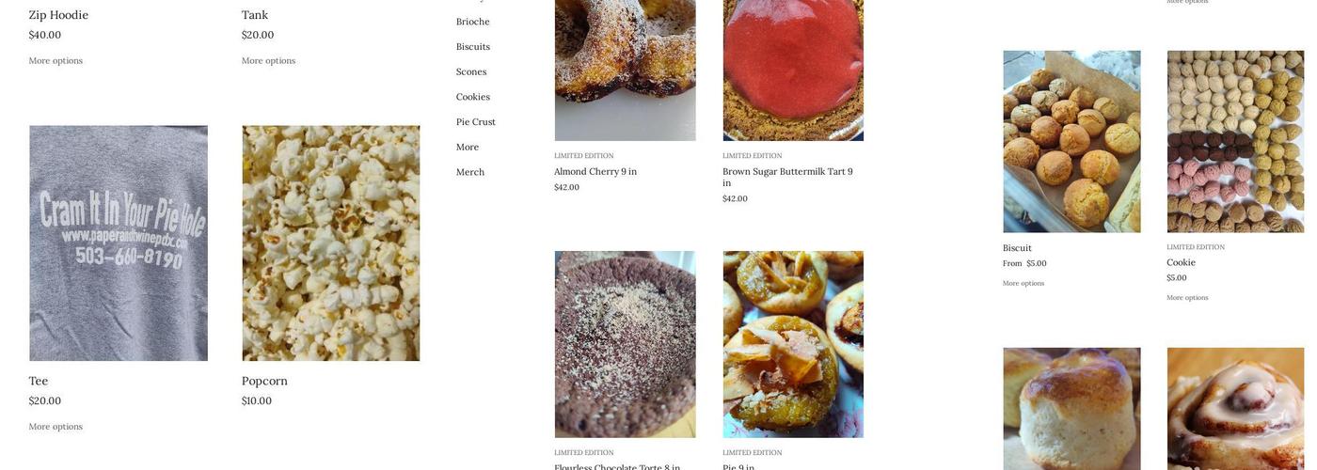This screenshot has width=1317, height=470.
Task: Open the Cookie product photo
Action: pyautogui.click(x=1236, y=142)
